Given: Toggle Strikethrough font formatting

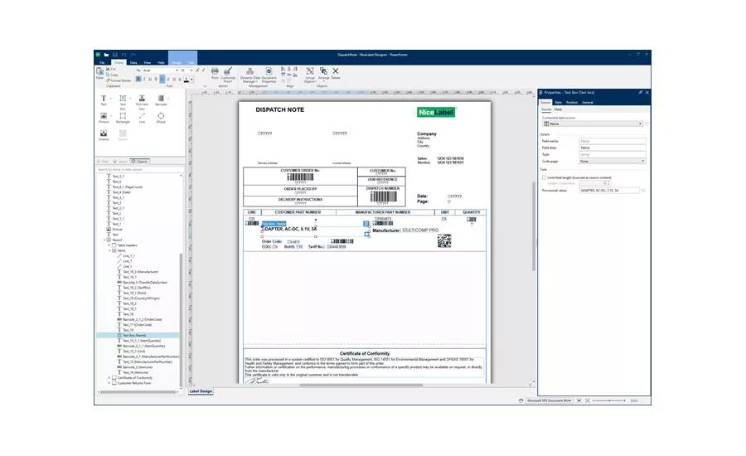Looking at the screenshot, I should coord(156,79).
